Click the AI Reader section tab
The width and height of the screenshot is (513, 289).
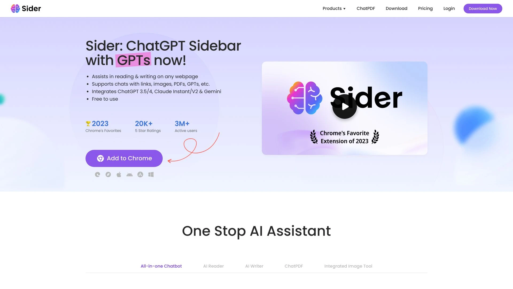coord(213,266)
